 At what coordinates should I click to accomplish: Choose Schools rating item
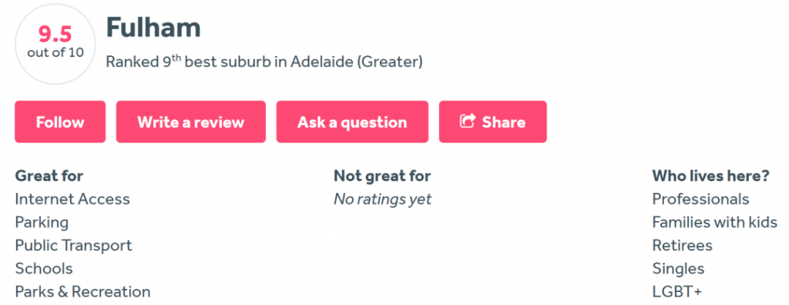44,268
